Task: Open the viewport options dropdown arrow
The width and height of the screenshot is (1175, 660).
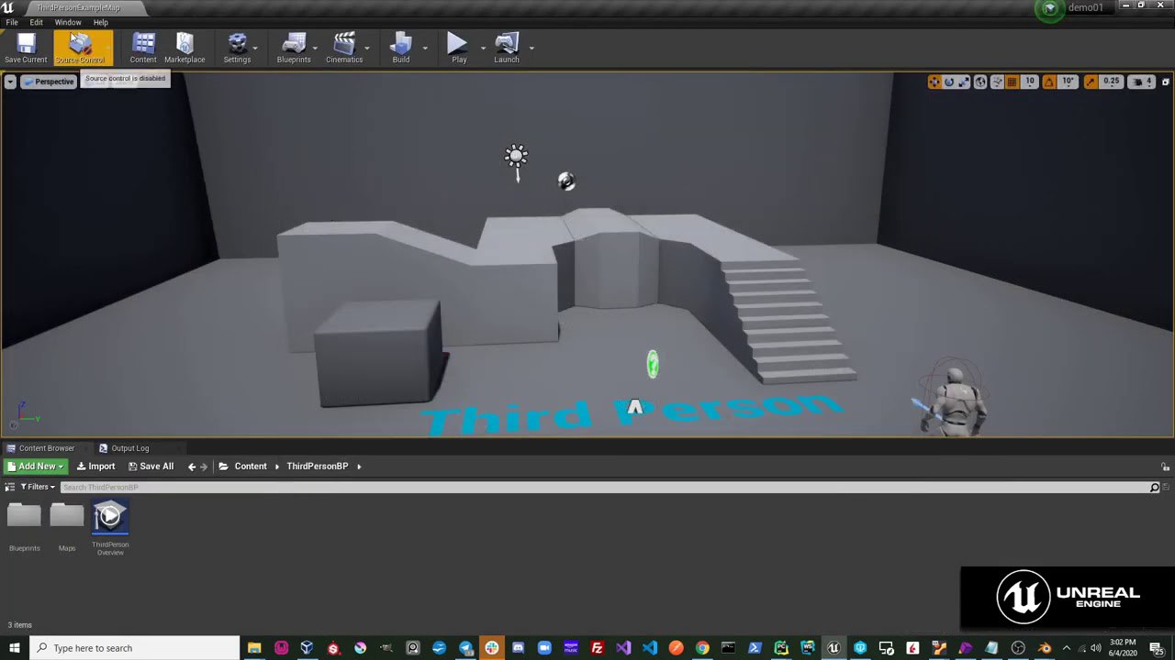Action: (10, 82)
